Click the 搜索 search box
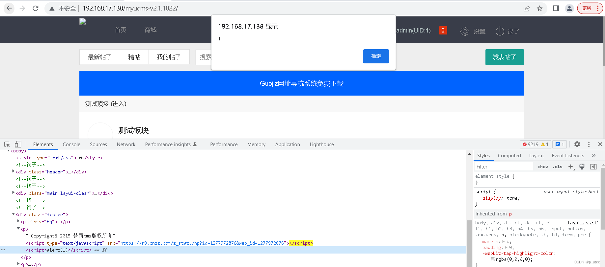 tap(204, 57)
